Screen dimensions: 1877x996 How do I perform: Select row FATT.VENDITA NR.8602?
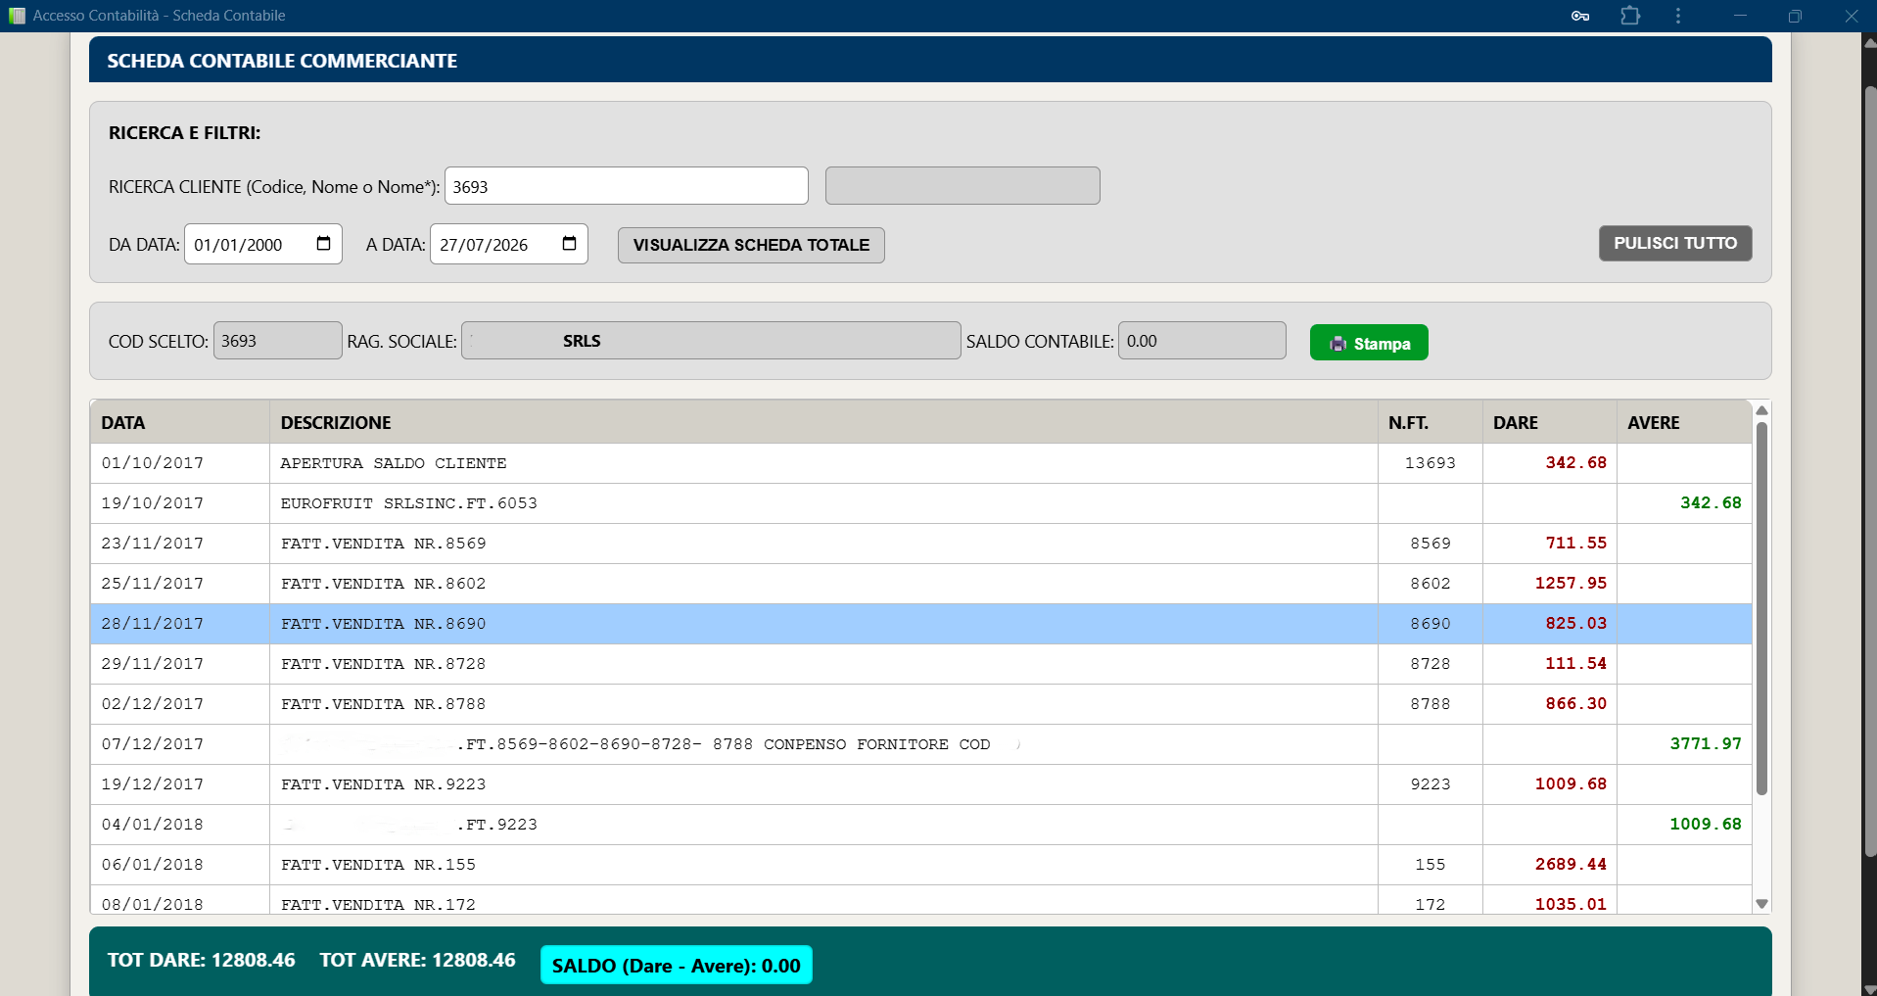[x=921, y=584]
